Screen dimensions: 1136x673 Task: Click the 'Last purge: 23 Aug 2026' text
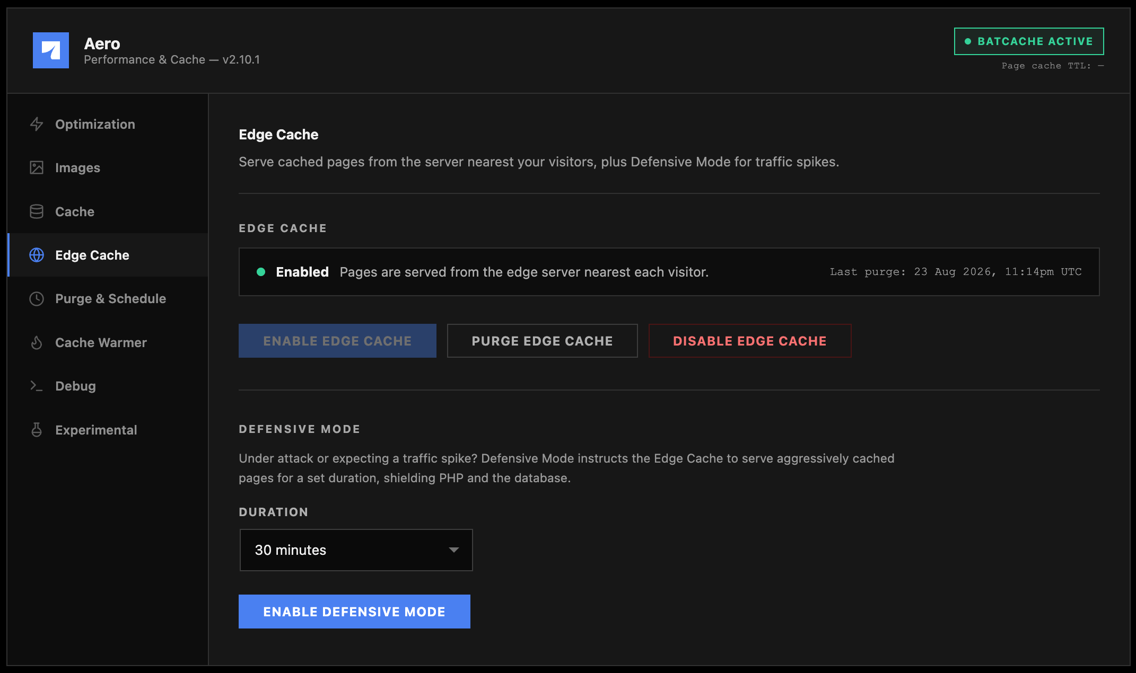[956, 272]
